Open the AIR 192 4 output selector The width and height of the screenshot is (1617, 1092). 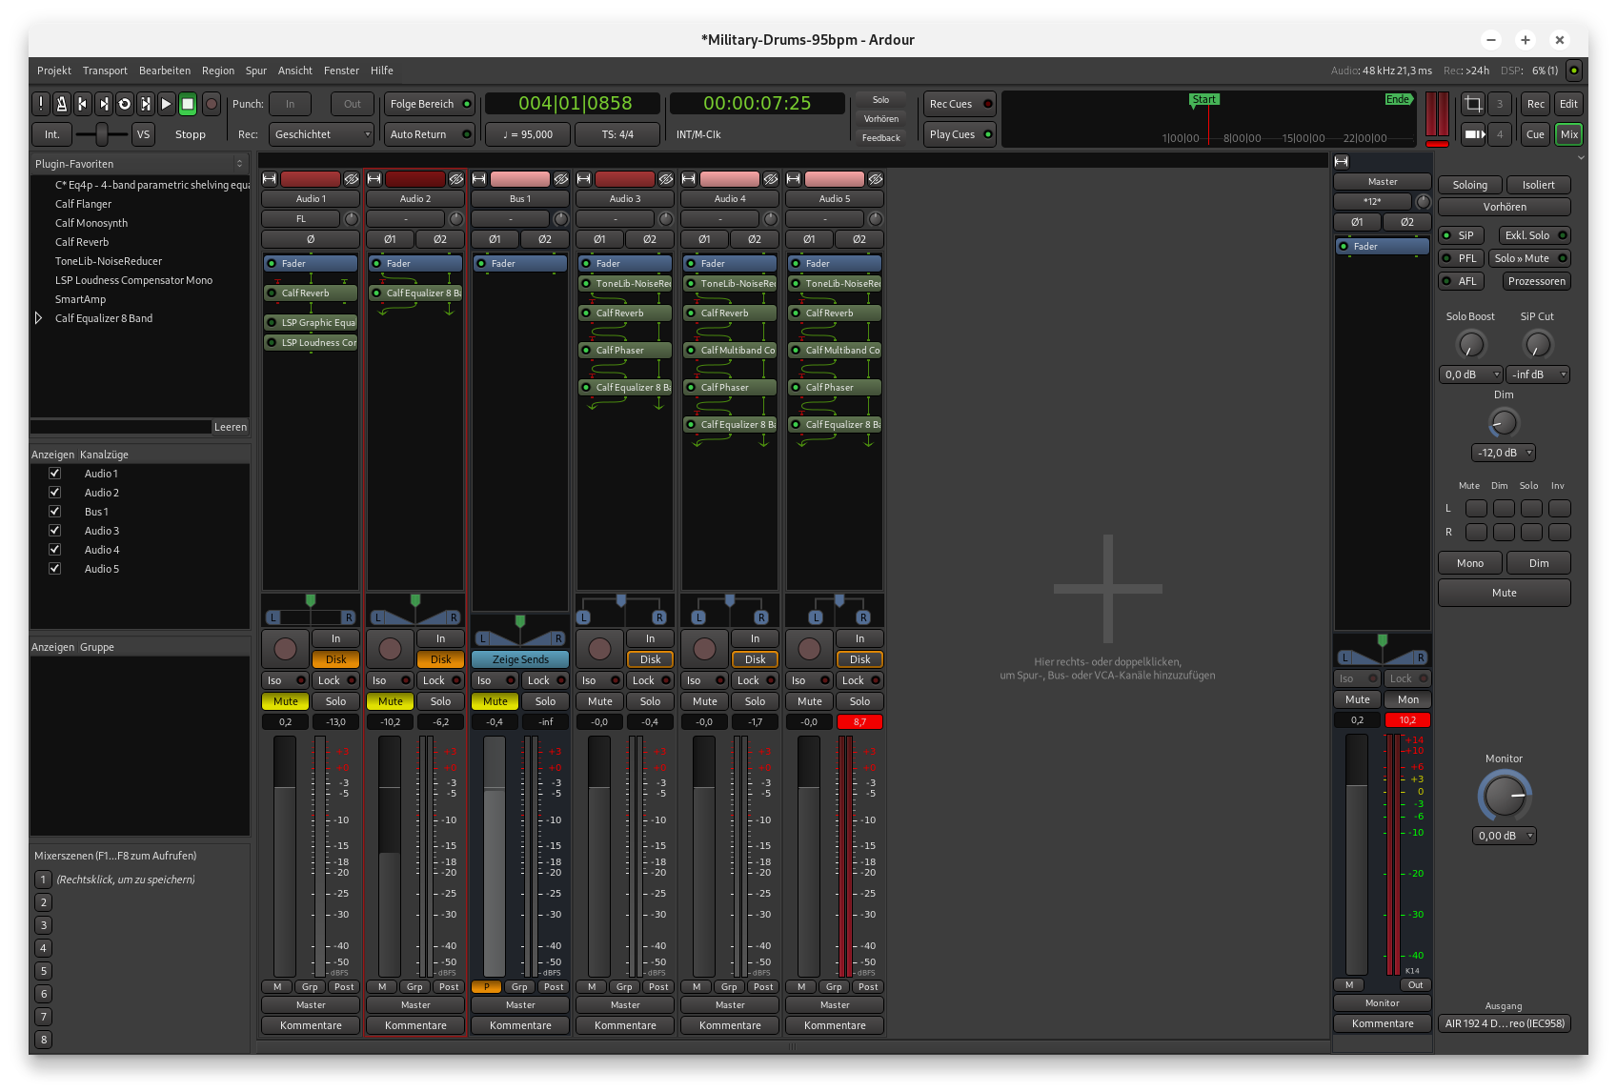coord(1505,1023)
